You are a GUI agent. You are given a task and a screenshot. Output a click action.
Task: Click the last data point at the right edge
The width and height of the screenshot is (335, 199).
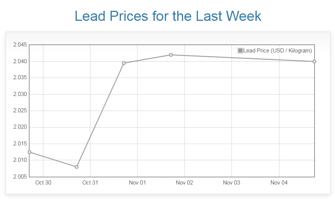point(314,61)
